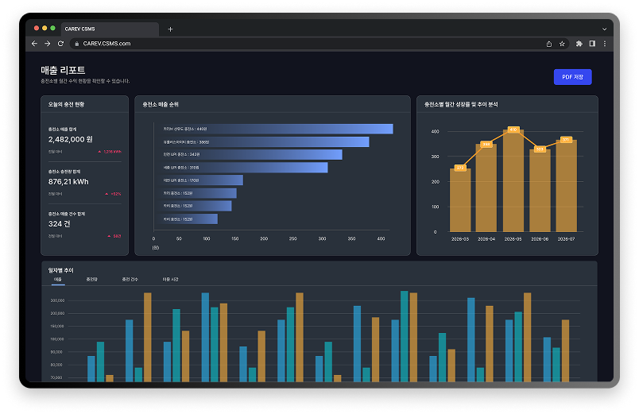Click the 2,482,000 원 revenue total
Screen dimensions: 639x414
(x=71, y=139)
